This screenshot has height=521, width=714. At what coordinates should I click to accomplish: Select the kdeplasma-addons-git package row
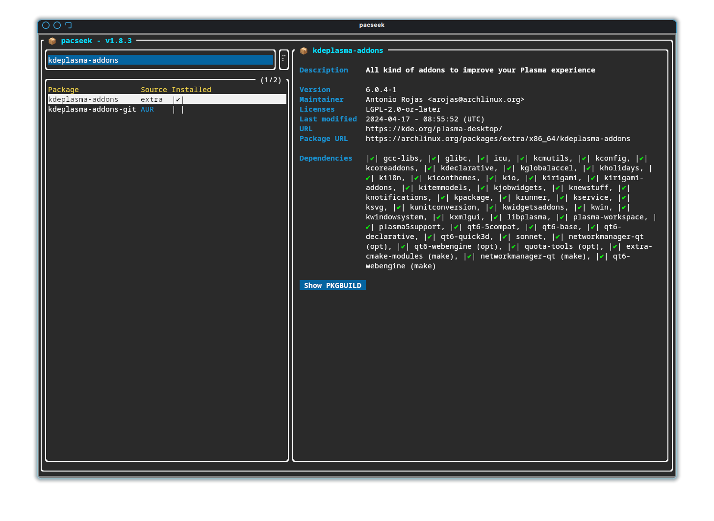pyautogui.click(x=167, y=109)
